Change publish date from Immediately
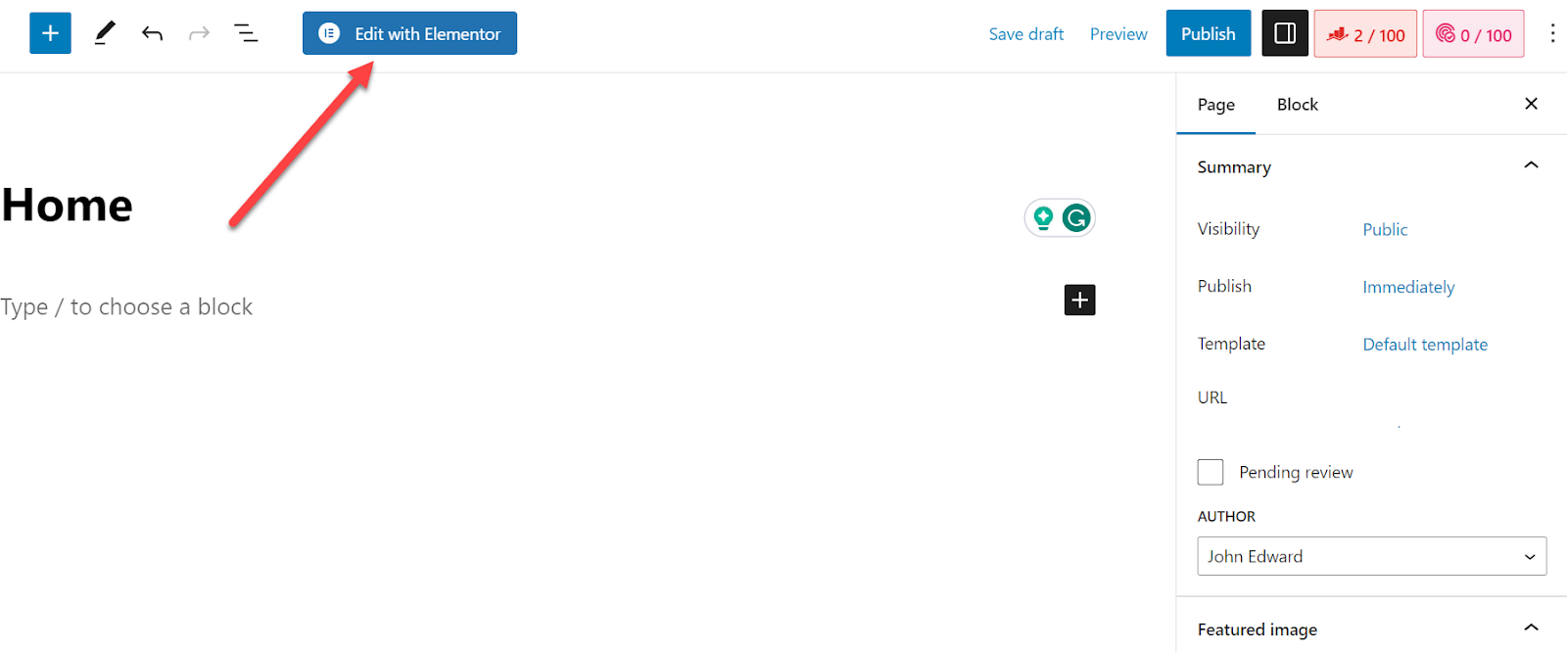The height and width of the screenshot is (652, 1567). [1408, 287]
